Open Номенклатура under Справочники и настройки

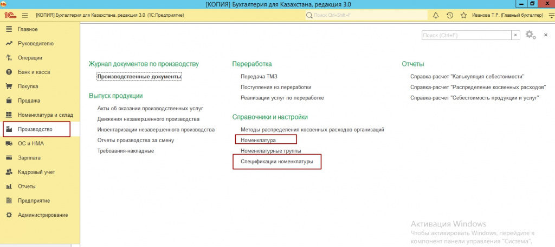[258, 141]
